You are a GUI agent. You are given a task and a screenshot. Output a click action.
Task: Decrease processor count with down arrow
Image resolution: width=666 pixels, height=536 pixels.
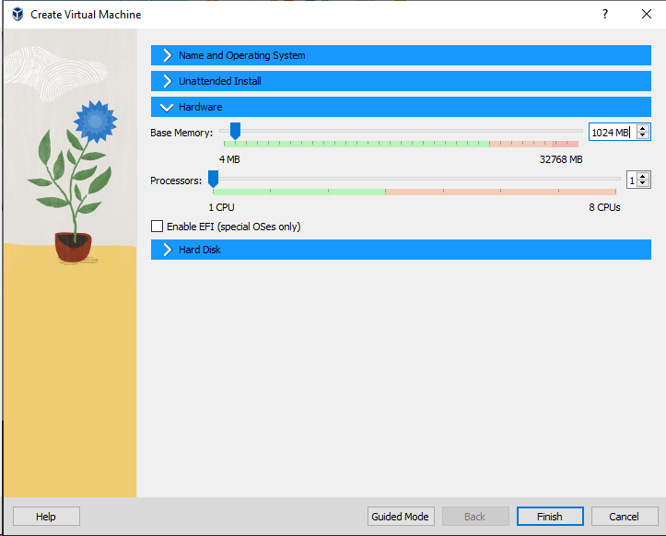(x=643, y=183)
